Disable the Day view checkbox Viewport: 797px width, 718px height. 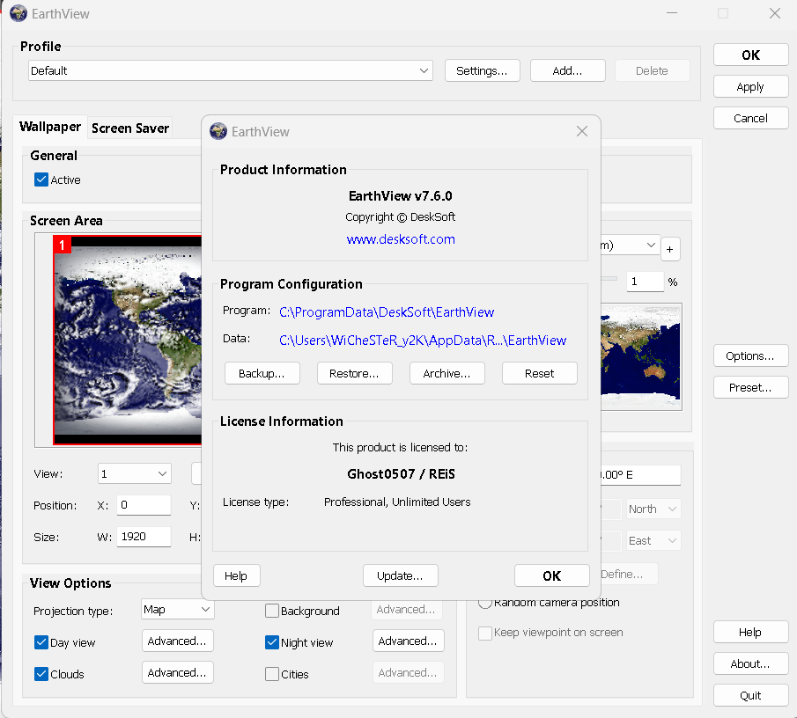pos(41,642)
